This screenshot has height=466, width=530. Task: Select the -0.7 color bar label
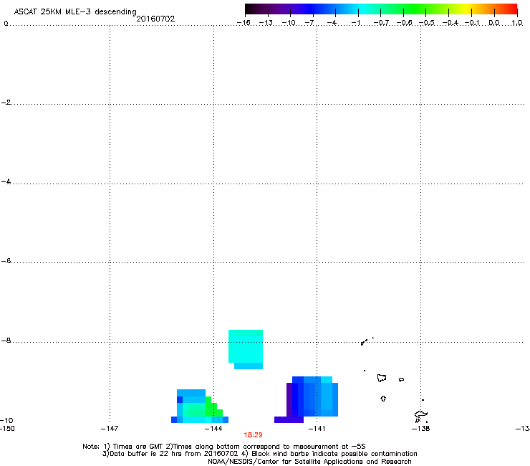(x=381, y=23)
